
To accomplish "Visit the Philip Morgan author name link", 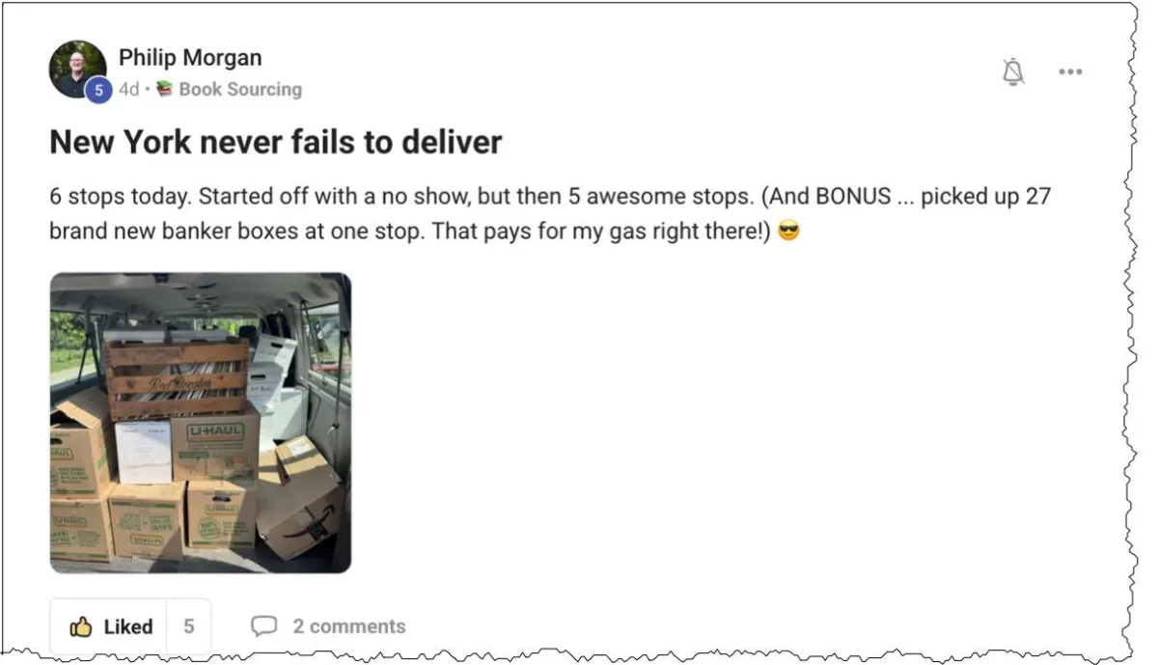I will 190,57.
